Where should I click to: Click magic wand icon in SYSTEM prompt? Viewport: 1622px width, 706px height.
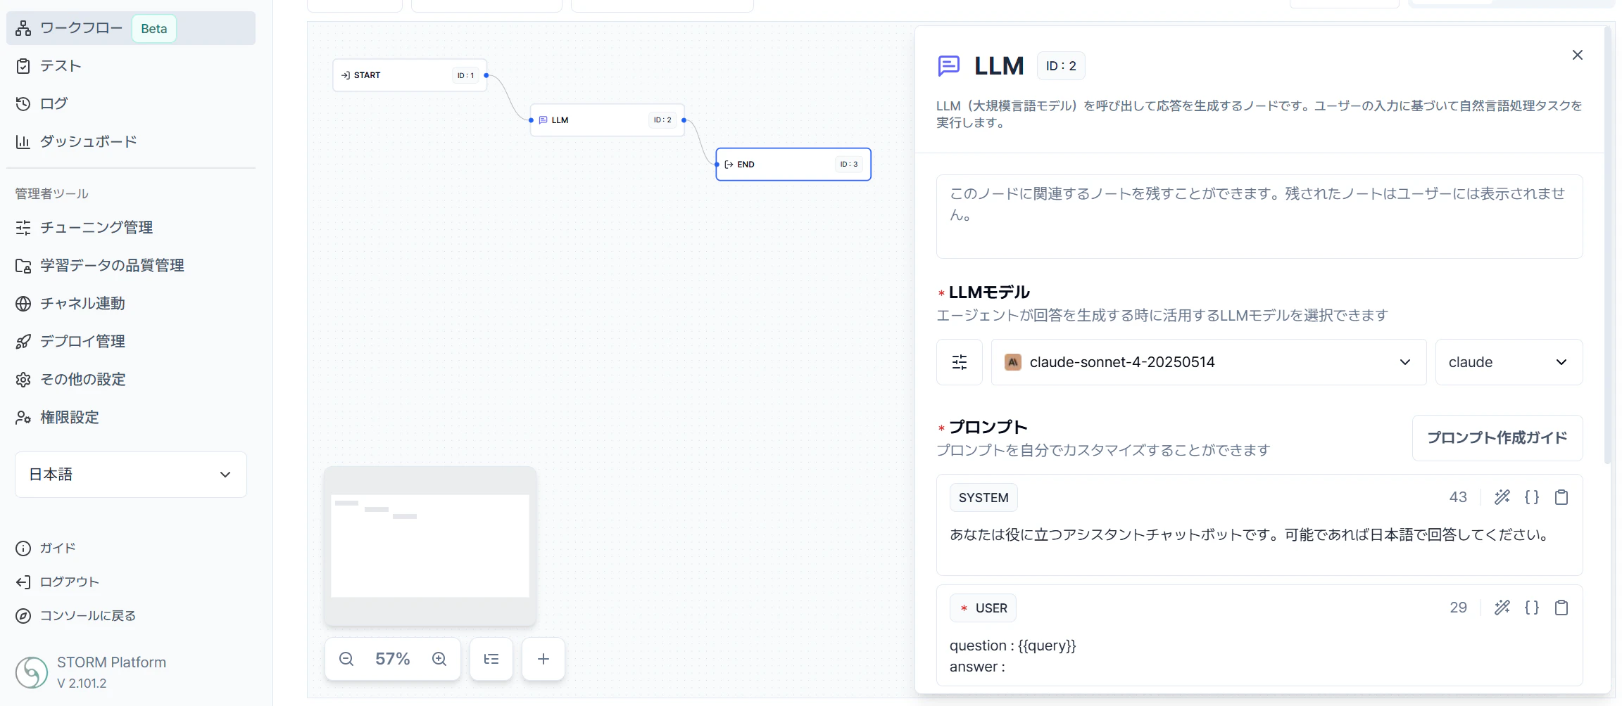(x=1502, y=497)
